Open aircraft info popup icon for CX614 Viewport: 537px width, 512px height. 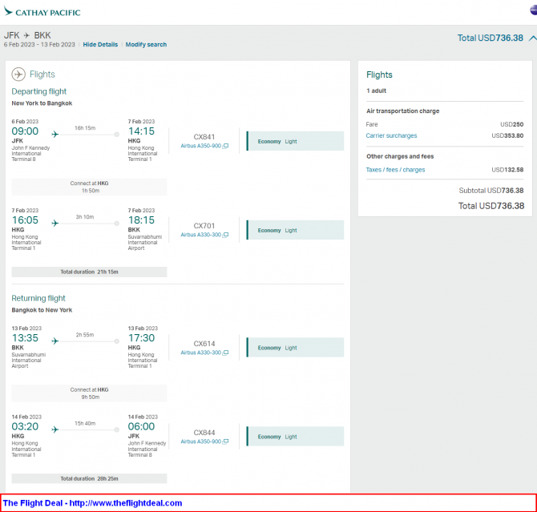(x=225, y=353)
